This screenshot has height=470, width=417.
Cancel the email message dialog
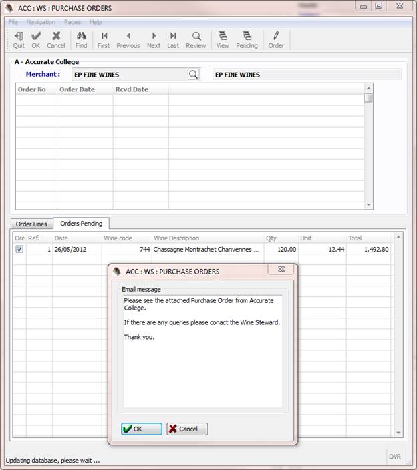(187, 429)
